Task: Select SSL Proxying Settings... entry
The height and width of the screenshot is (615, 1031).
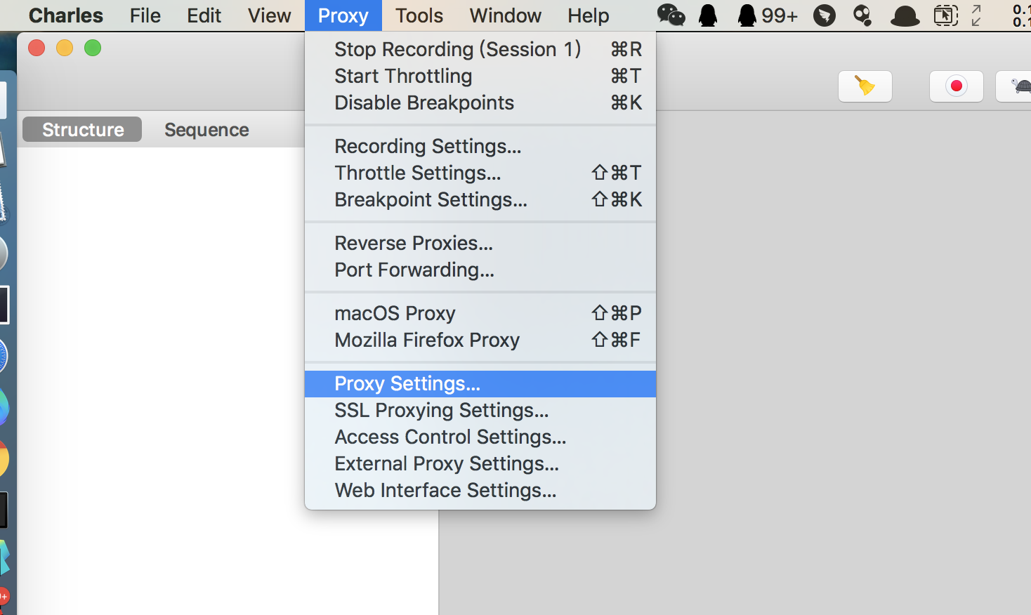Action: tap(441, 410)
